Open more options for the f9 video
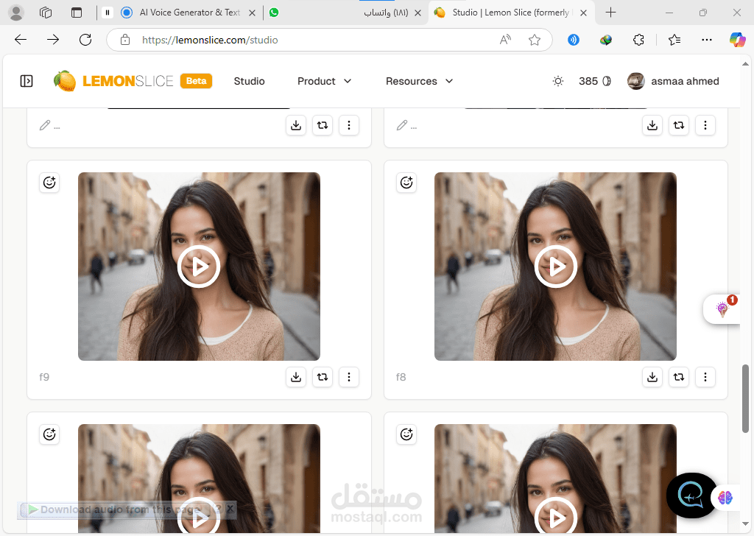This screenshot has width=754, height=536. tap(349, 378)
